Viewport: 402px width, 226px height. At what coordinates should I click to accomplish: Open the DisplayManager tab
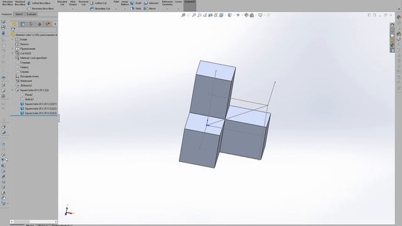(48, 24)
